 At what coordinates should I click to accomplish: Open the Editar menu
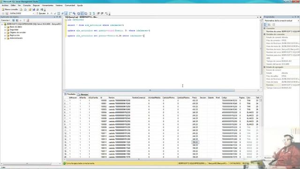tap(13, 5)
